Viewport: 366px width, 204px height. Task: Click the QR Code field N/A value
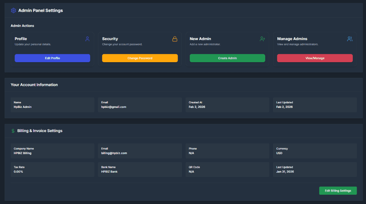[192, 171]
